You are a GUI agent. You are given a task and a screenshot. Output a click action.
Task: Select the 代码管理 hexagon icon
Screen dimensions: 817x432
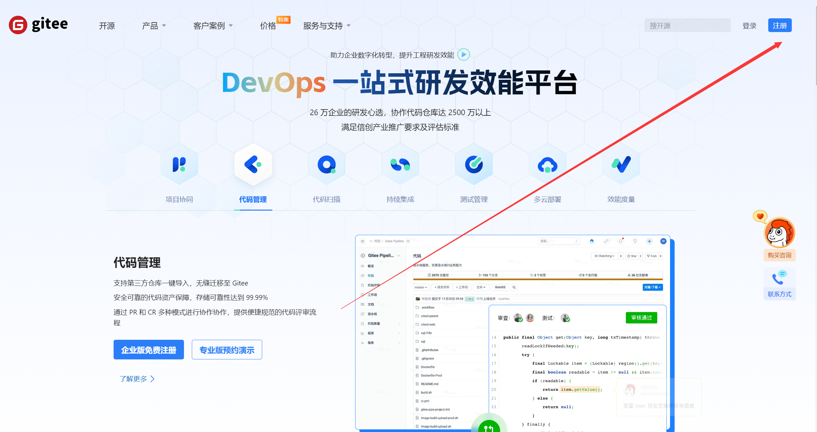coord(253,164)
